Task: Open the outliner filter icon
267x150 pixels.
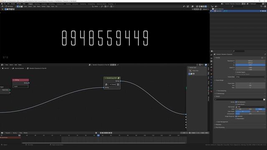Action: (x=262, y=7)
